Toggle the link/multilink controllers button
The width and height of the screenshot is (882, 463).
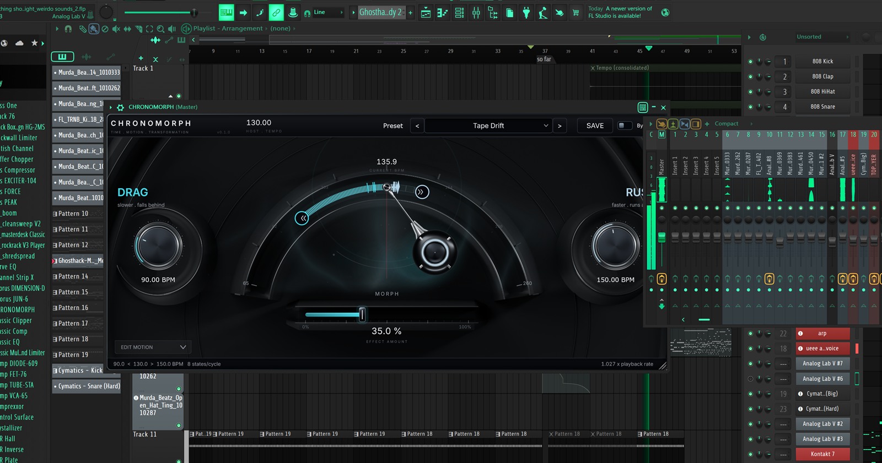(x=276, y=12)
